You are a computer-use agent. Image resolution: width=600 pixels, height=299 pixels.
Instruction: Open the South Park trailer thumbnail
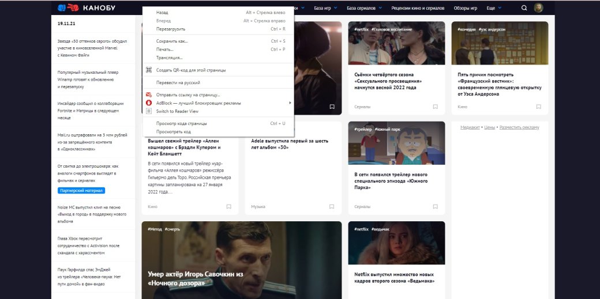click(396, 143)
